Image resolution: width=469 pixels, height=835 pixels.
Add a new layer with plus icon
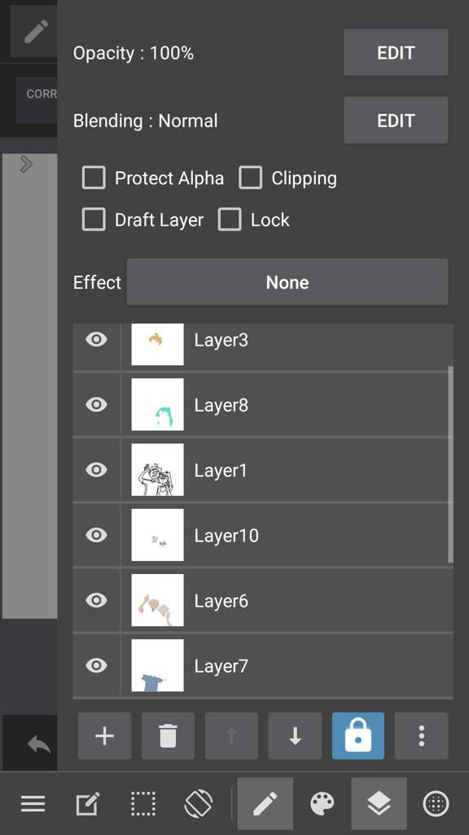point(104,736)
